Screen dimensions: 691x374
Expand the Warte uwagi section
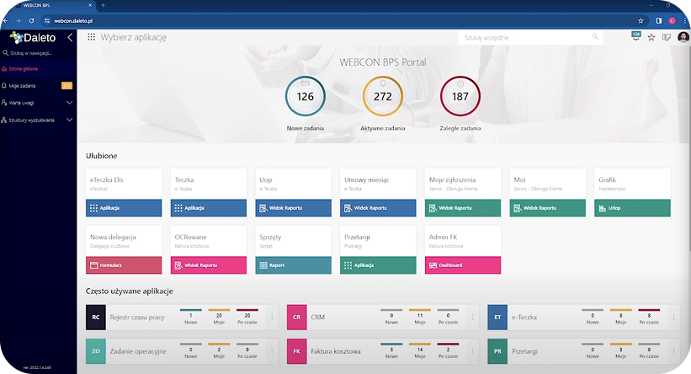[x=69, y=103]
